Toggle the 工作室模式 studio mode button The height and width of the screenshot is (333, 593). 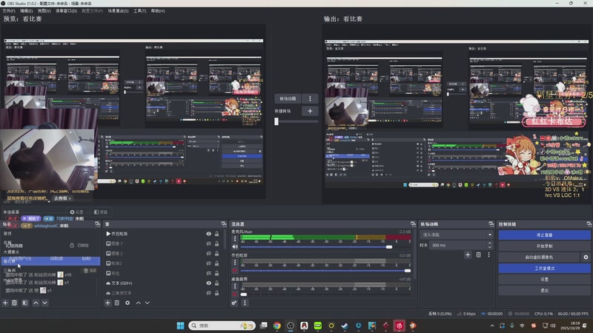pyautogui.click(x=544, y=268)
